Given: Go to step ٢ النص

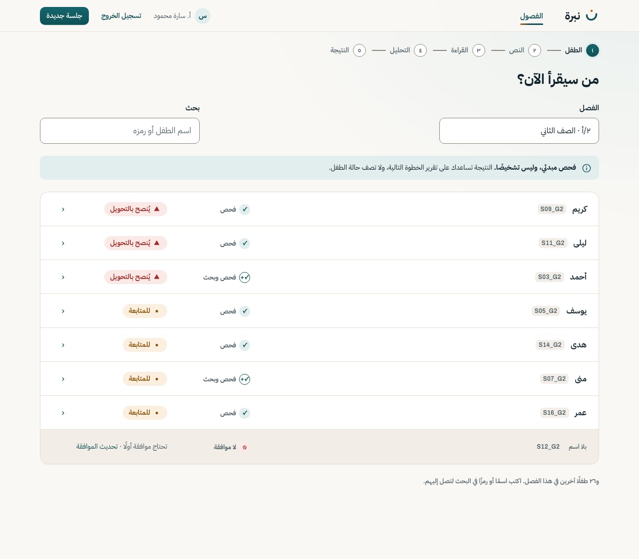Looking at the screenshot, I should tap(525, 50).
